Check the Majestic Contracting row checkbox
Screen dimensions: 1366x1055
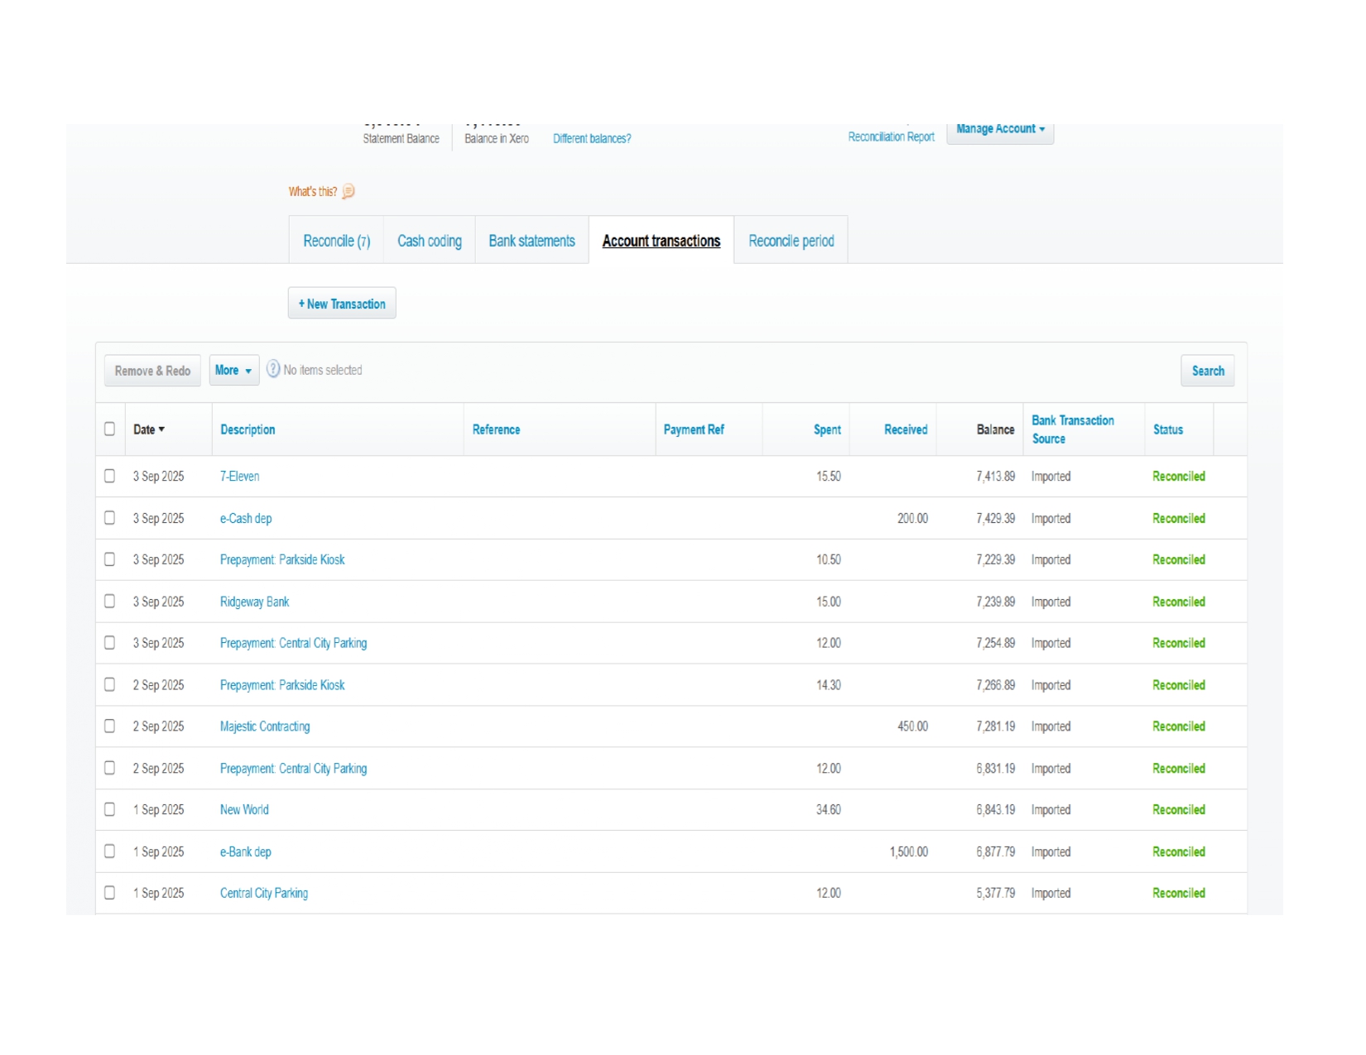point(109,726)
